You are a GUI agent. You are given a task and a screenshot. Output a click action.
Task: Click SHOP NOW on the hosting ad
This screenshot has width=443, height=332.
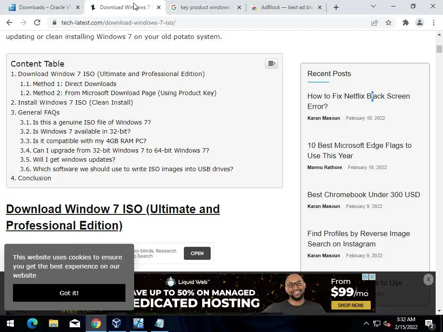(x=350, y=305)
